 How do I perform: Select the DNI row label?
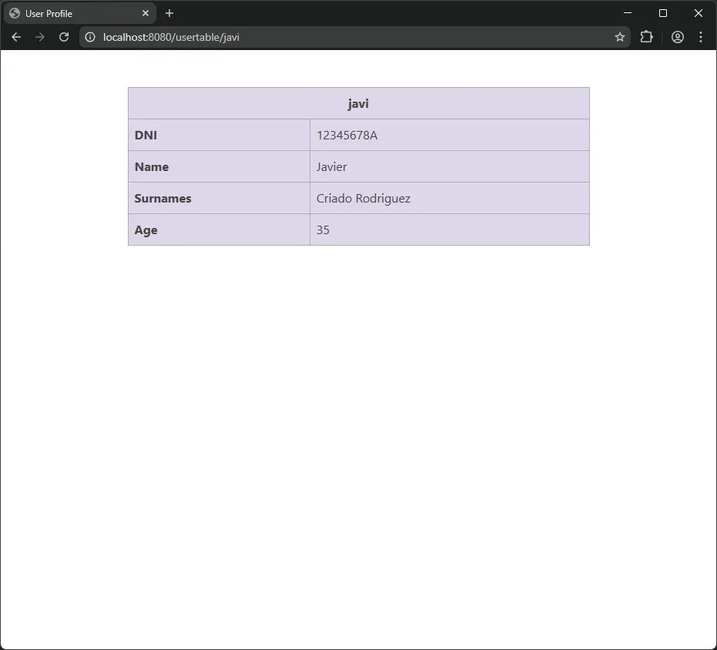point(145,135)
